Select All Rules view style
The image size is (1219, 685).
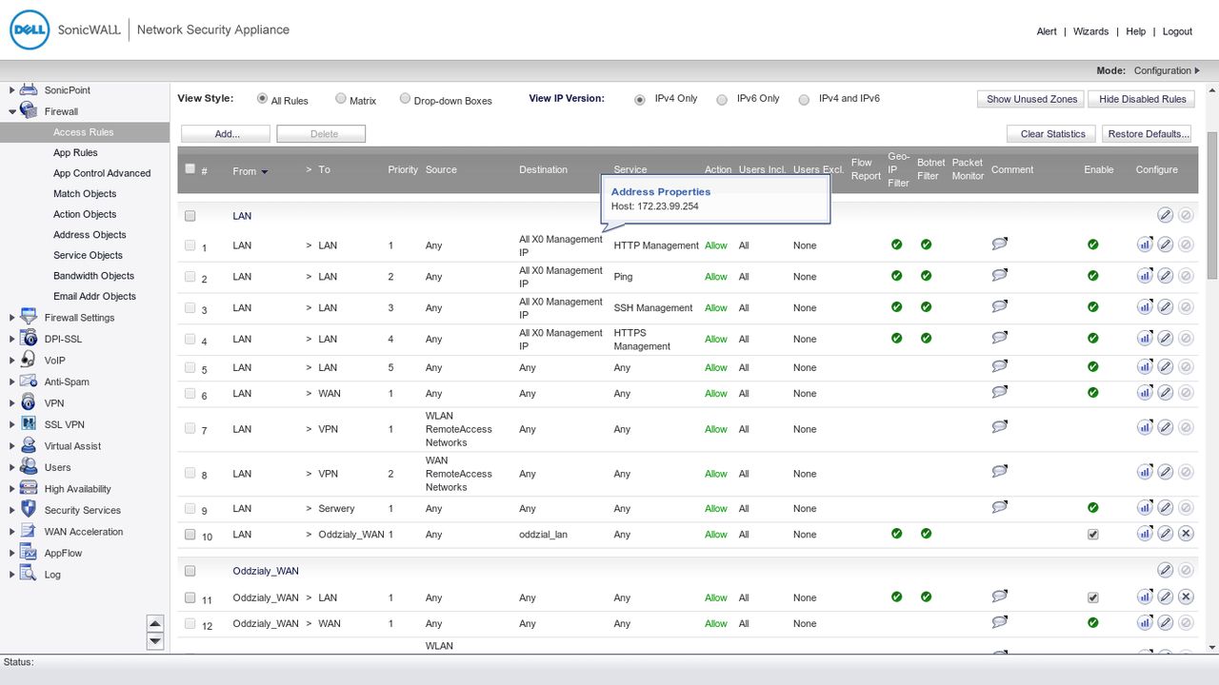[263, 99]
